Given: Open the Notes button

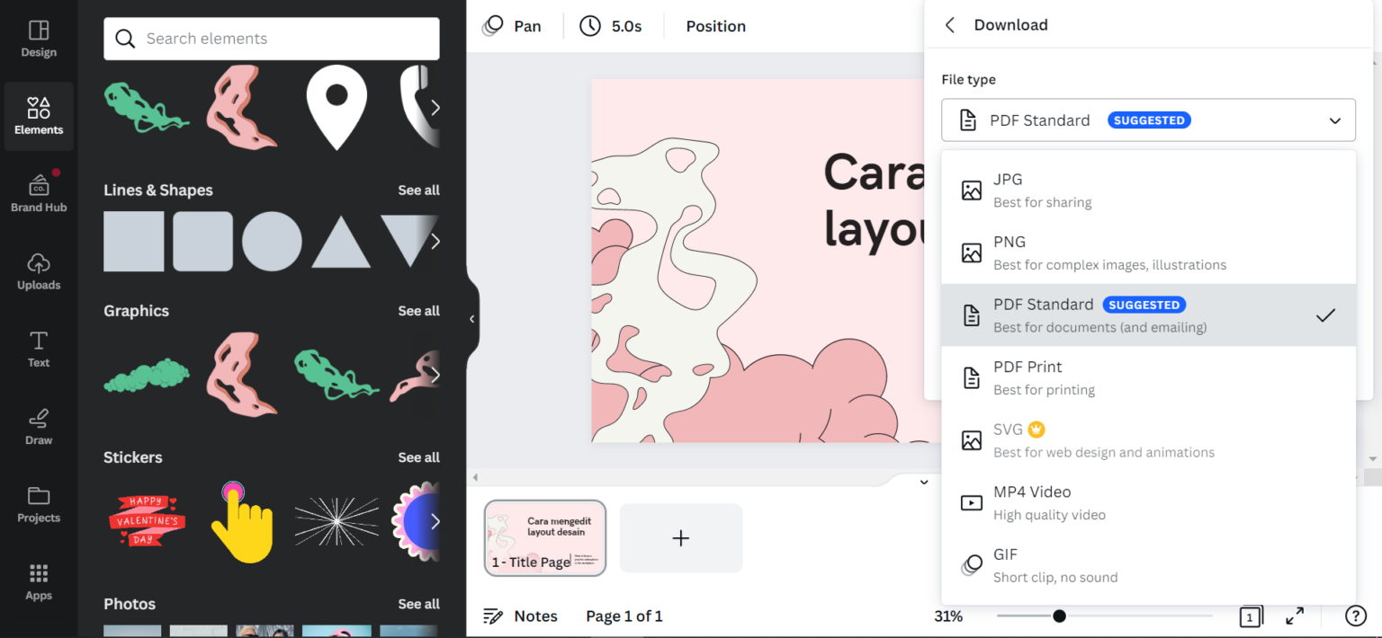Looking at the screenshot, I should 520,616.
